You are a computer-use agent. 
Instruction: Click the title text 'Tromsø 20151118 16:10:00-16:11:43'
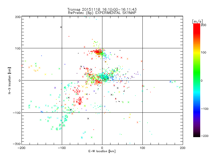pyautogui.click(x=102, y=9)
